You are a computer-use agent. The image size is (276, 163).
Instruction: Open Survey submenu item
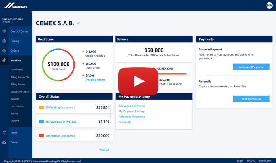pyautogui.click(x=14, y=113)
